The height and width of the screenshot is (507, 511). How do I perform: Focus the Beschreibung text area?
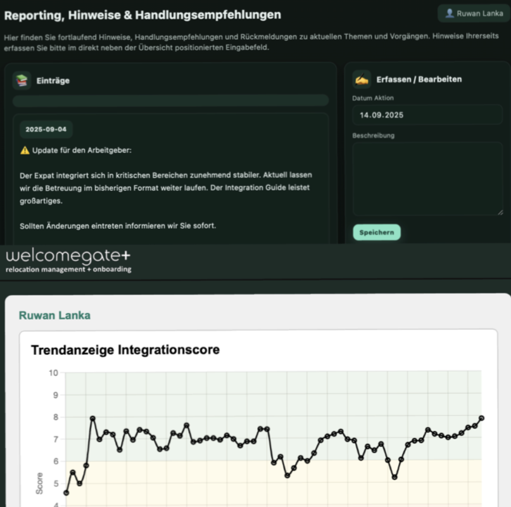(x=427, y=179)
